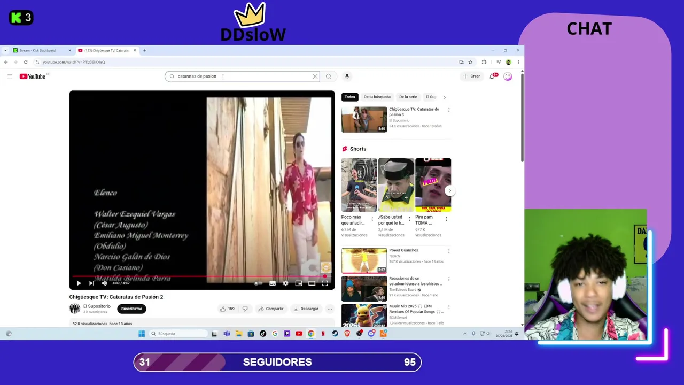Mute the video volume speaker
This screenshot has height=385, width=684.
point(104,283)
